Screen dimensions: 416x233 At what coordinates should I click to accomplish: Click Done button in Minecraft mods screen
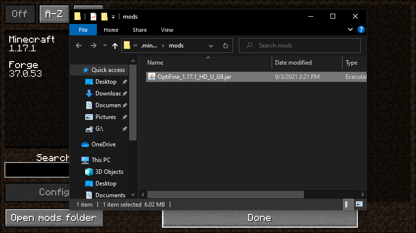point(259,218)
